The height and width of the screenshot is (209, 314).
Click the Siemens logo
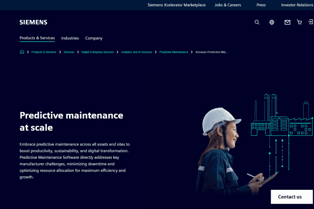click(x=33, y=22)
